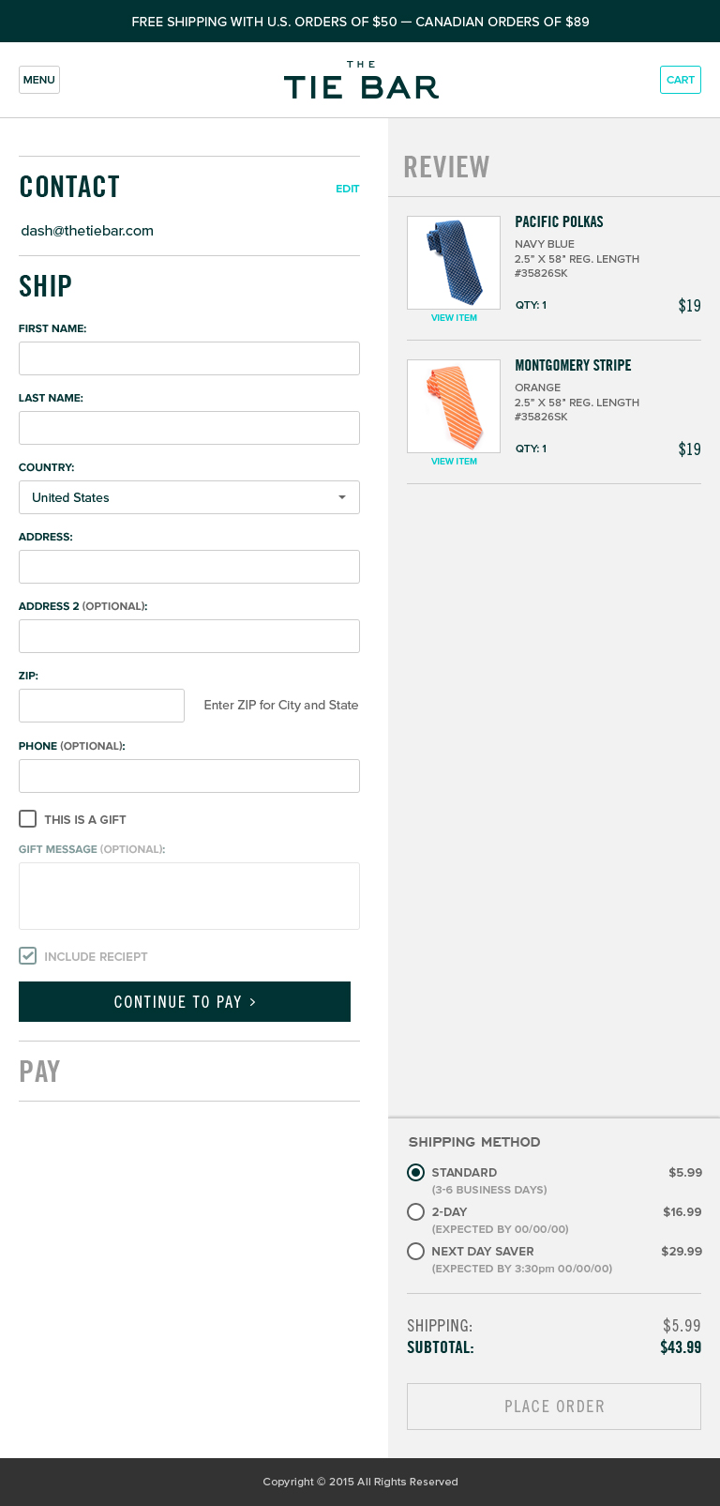The image size is (720, 1506).
Task: Choose 2-Day shipping option
Action: (x=416, y=1212)
